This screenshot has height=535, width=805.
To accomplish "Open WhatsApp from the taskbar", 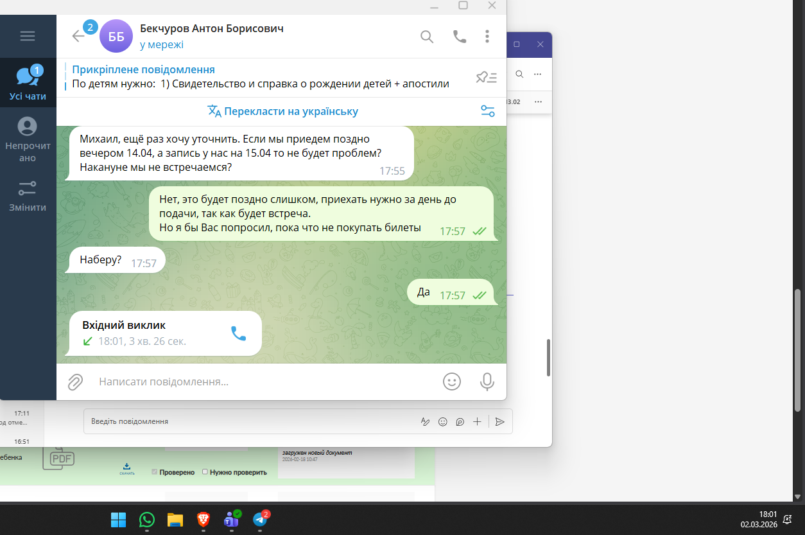I will click(147, 519).
